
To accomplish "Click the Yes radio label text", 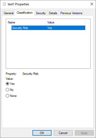I will (x=12, y=83).
